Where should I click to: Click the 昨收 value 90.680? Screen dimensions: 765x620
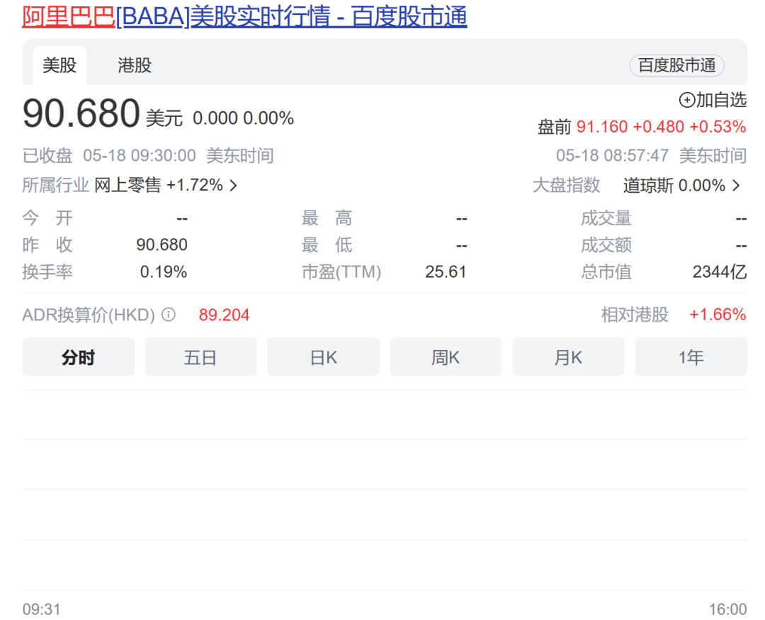(x=162, y=244)
